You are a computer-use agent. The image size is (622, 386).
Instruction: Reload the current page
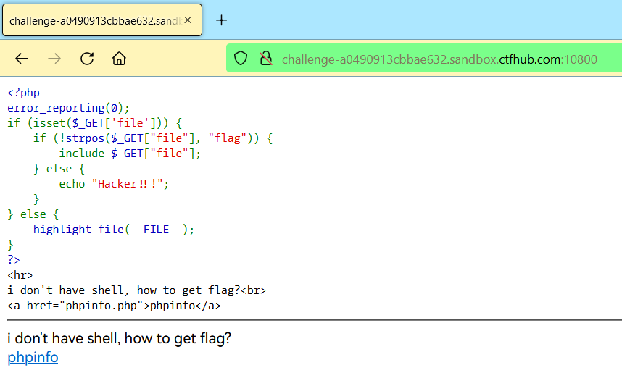pyautogui.click(x=87, y=59)
